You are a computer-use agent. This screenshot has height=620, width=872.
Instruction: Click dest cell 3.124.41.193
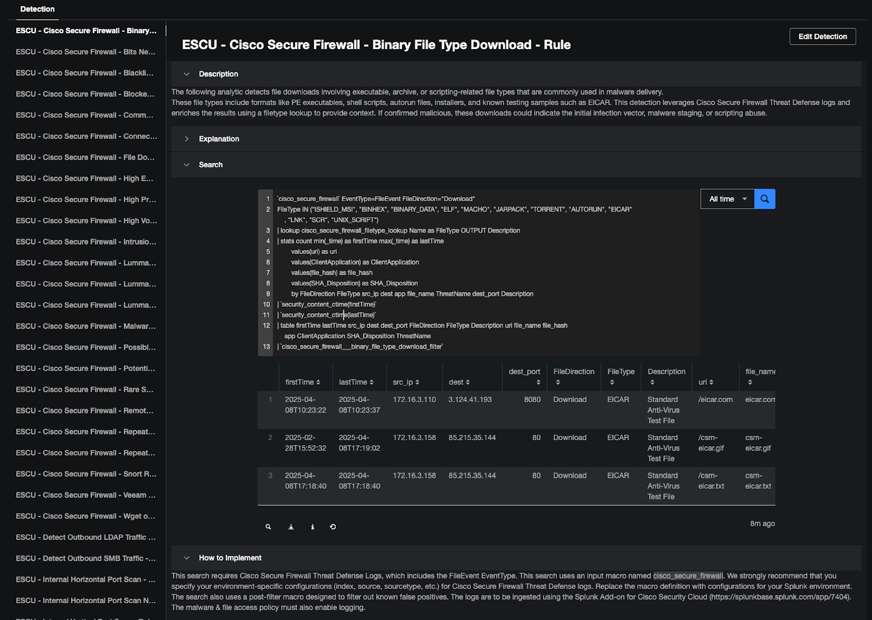[x=470, y=399]
